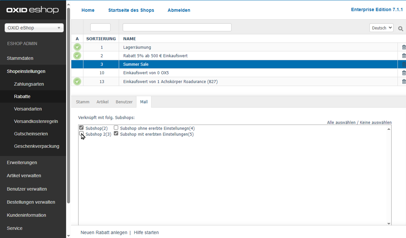Viewport: 406px width, 238px height.
Task: Click trash icon for Rabatt 5% row
Action: click(404, 56)
